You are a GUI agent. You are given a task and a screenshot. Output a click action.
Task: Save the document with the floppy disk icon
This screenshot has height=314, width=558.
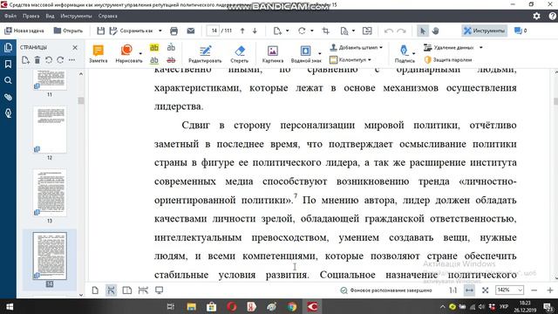[101, 31]
